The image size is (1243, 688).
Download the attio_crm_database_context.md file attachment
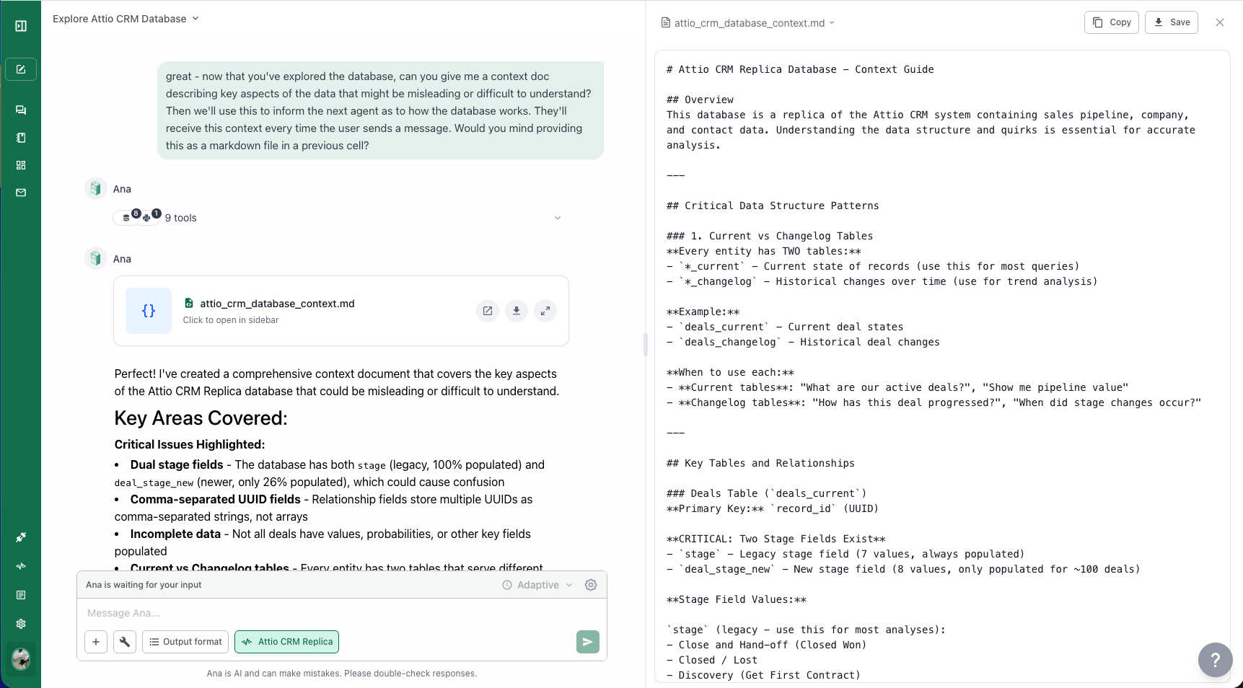point(517,311)
